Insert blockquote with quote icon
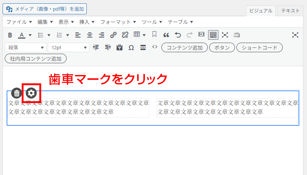This screenshot has width=307, height=175. 166,35
